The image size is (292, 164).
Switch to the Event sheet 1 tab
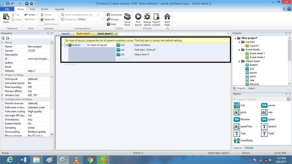[84, 33]
